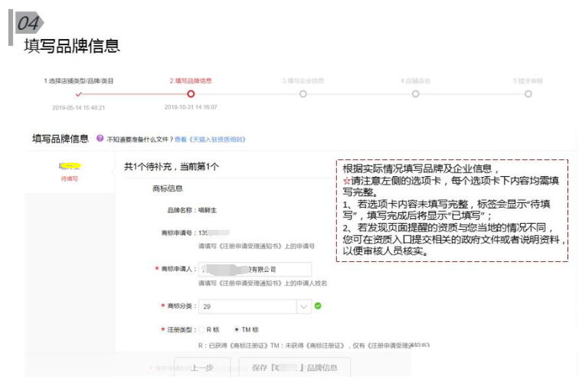Click the red checkmark on step 1
This screenshot has height=380, width=579.
pyautogui.click(x=78, y=94)
